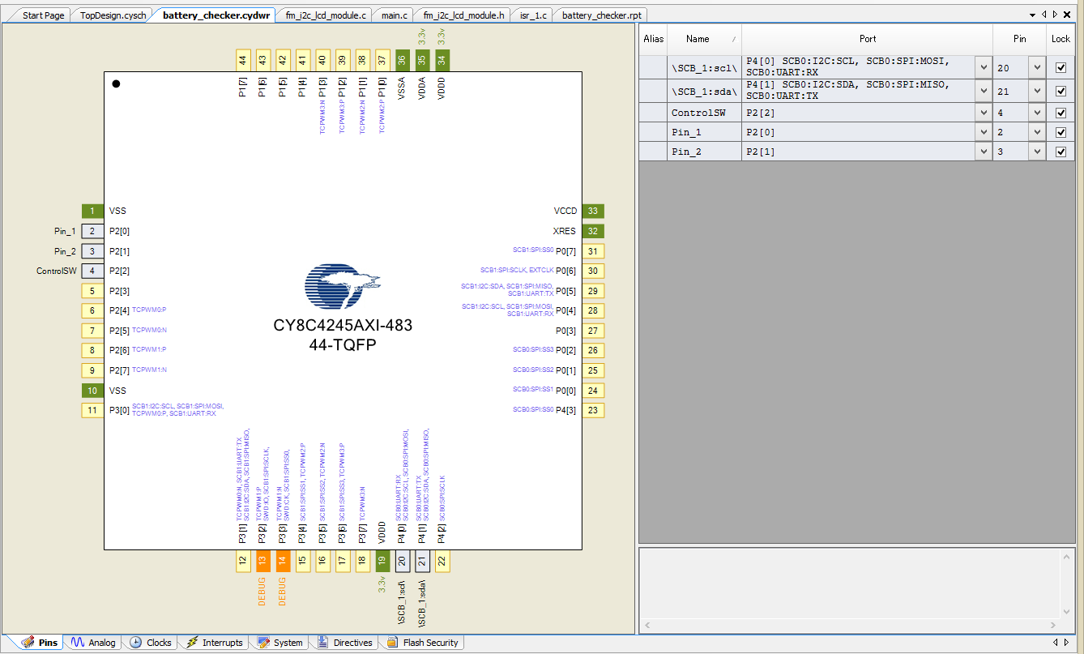The height and width of the screenshot is (654, 1084).
Task: Open the Clocks tab
Action: click(151, 643)
